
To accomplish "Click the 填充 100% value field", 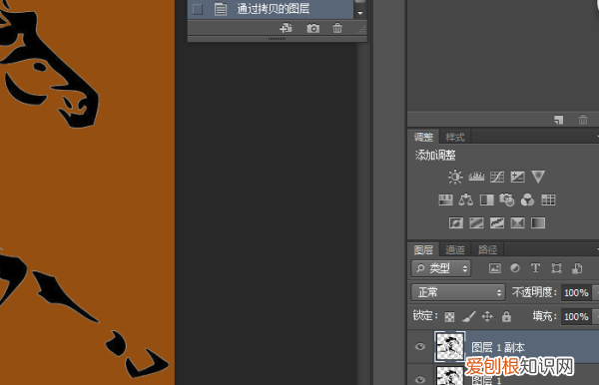I will click(x=576, y=316).
